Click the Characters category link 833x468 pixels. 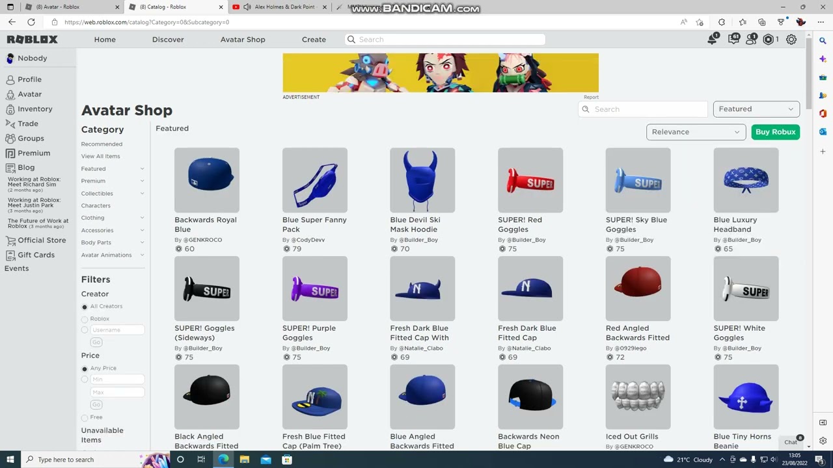pyautogui.click(x=96, y=206)
